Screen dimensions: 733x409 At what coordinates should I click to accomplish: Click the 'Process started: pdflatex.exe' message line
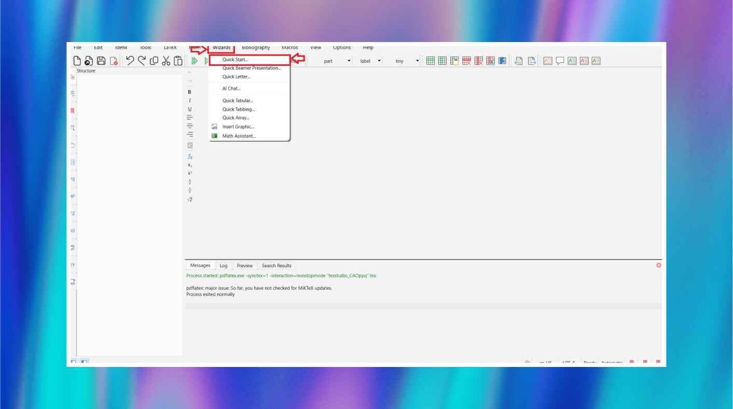pos(281,276)
